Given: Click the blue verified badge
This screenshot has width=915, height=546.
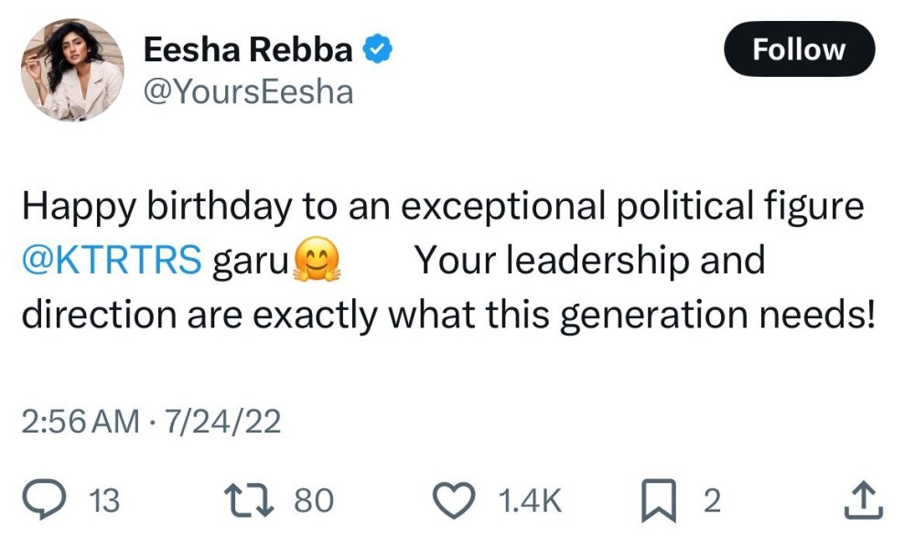Looking at the screenshot, I should (377, 50).
